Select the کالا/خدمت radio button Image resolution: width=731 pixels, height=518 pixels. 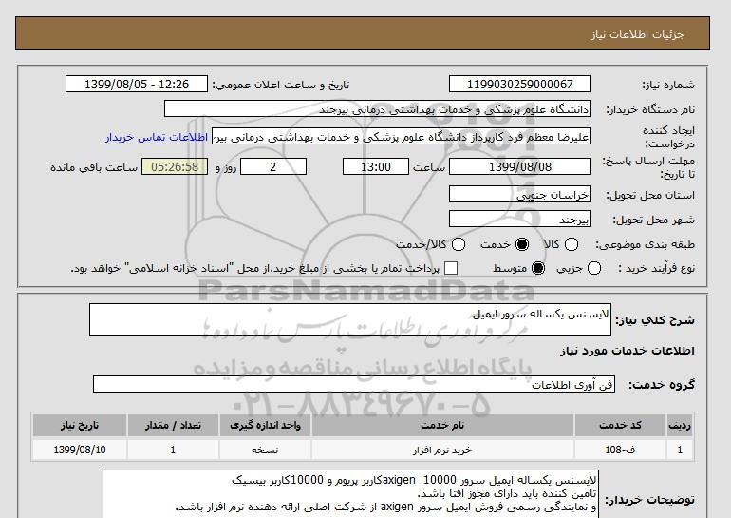pyautogui.click(x=459, y=244)
